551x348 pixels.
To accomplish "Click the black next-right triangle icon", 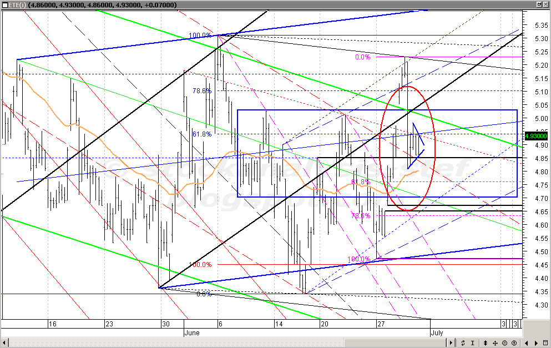I will [x=536, y=343].
